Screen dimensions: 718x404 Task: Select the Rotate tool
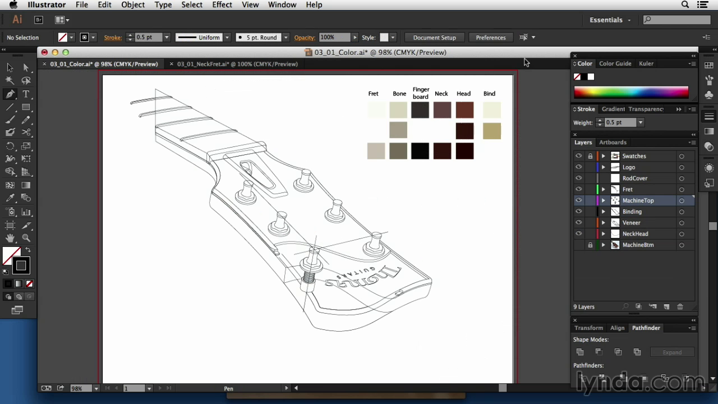click(10, 146)
